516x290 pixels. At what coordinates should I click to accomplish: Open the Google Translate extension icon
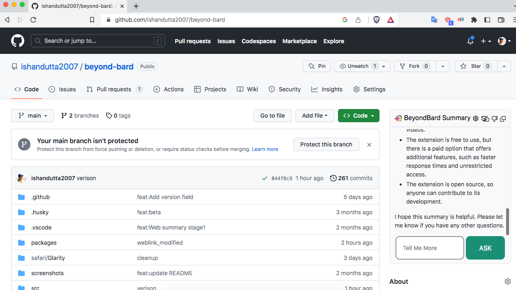pos(434,20)
